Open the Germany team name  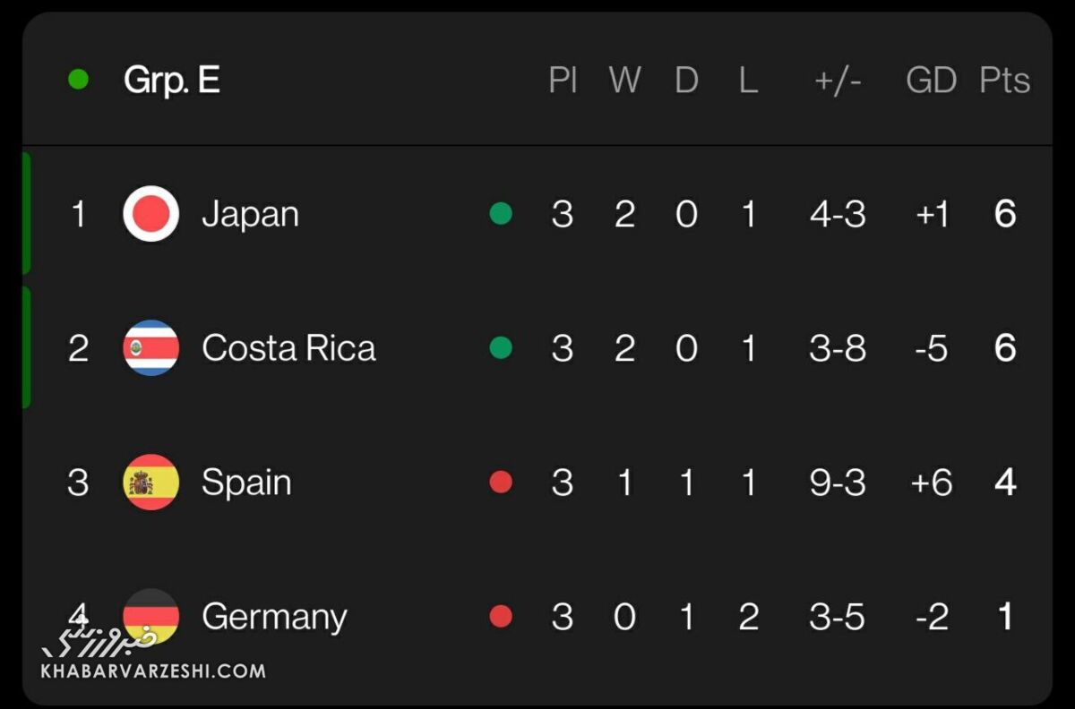tap(274, 618)
